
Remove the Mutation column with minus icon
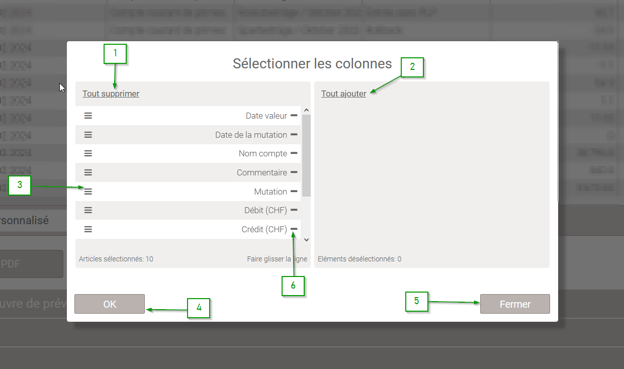294,192
